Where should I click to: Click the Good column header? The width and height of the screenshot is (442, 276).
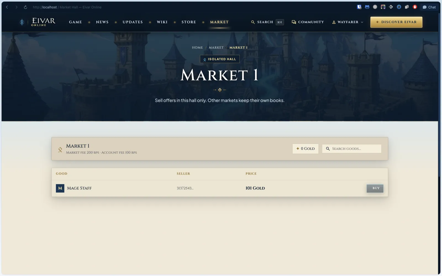[62, 174]
